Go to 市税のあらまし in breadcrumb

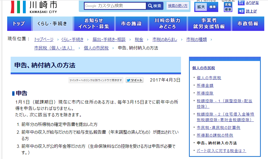coord(165,39)
